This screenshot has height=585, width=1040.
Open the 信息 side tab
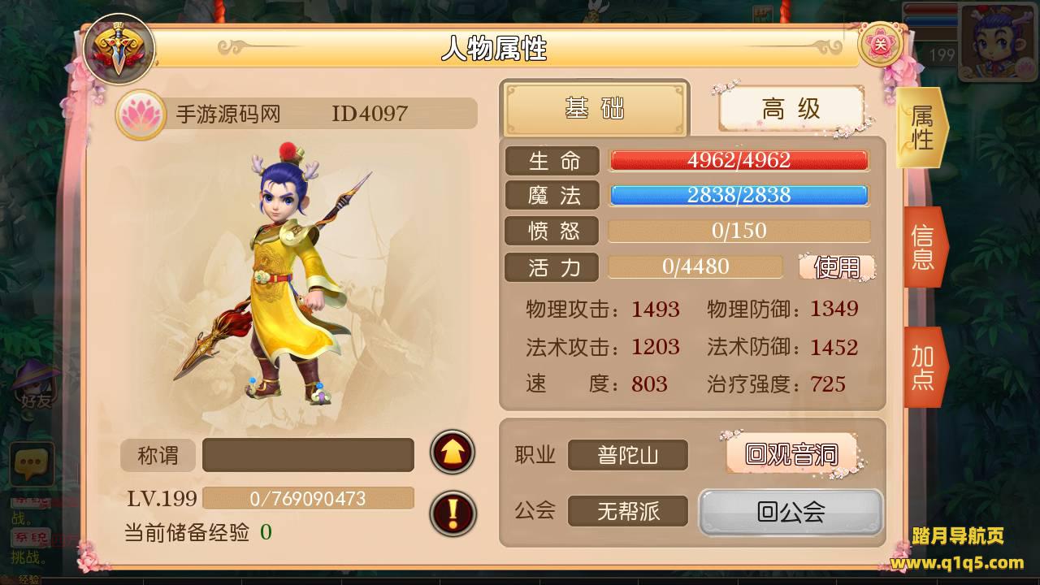pos(925,247)
